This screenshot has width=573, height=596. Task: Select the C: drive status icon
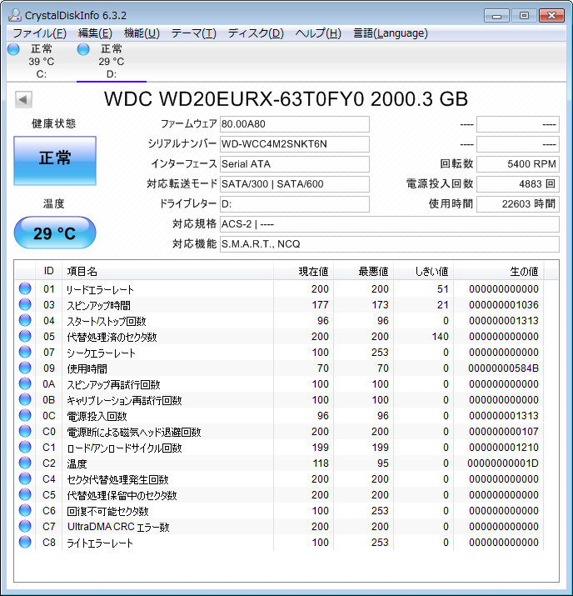pos(13,50)
